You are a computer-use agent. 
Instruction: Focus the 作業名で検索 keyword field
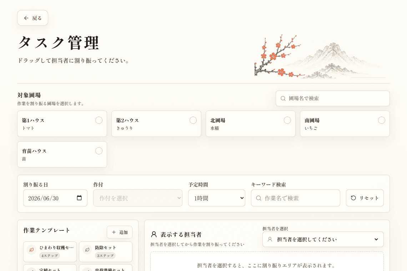[x=295, y=198]
